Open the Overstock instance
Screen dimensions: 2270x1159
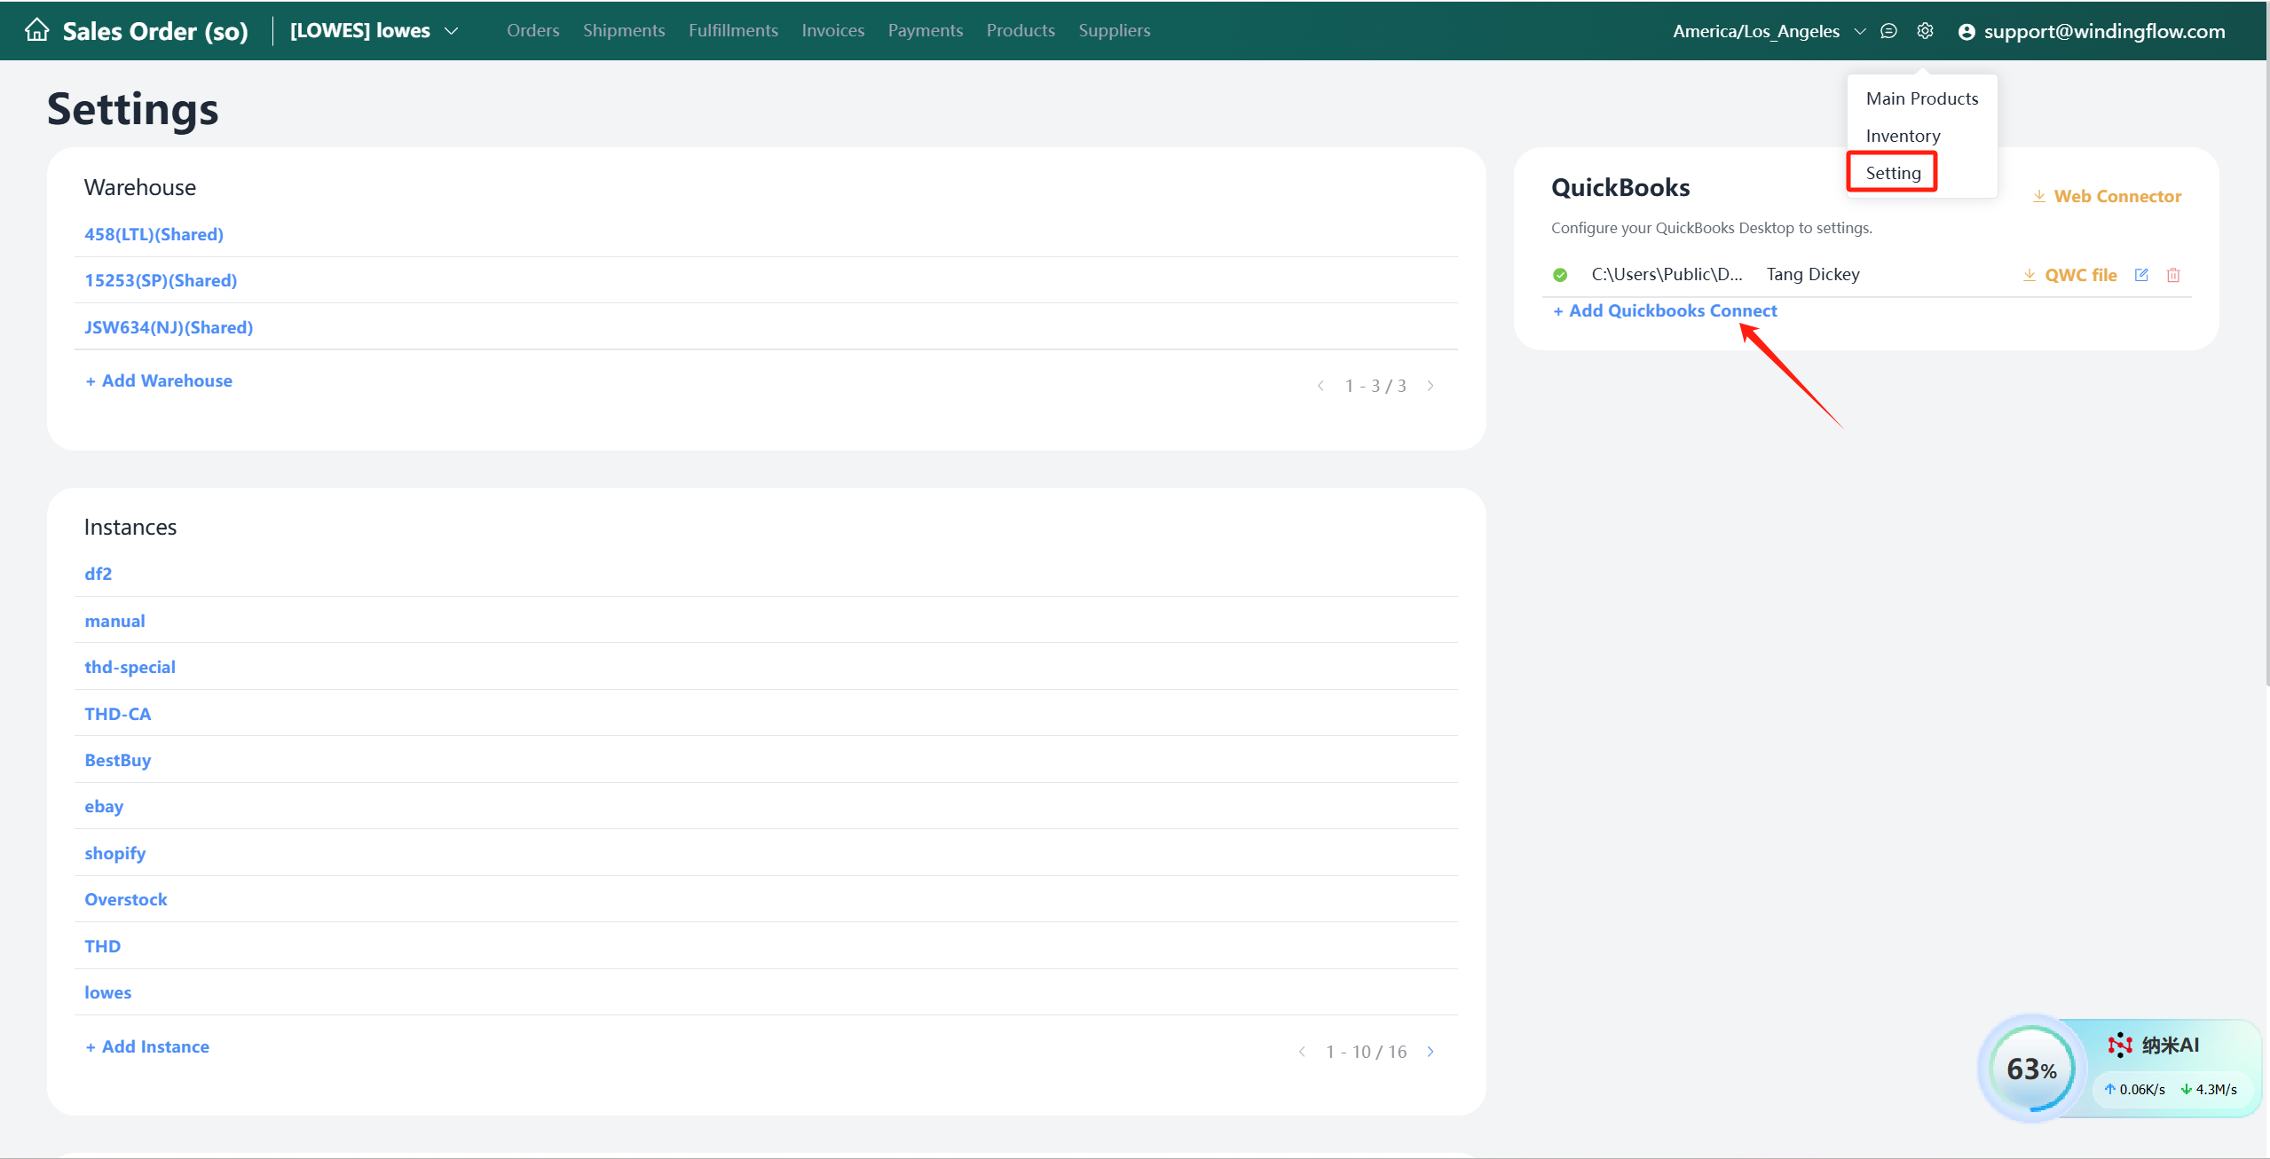pyautogui.click(x=125, y=899)
